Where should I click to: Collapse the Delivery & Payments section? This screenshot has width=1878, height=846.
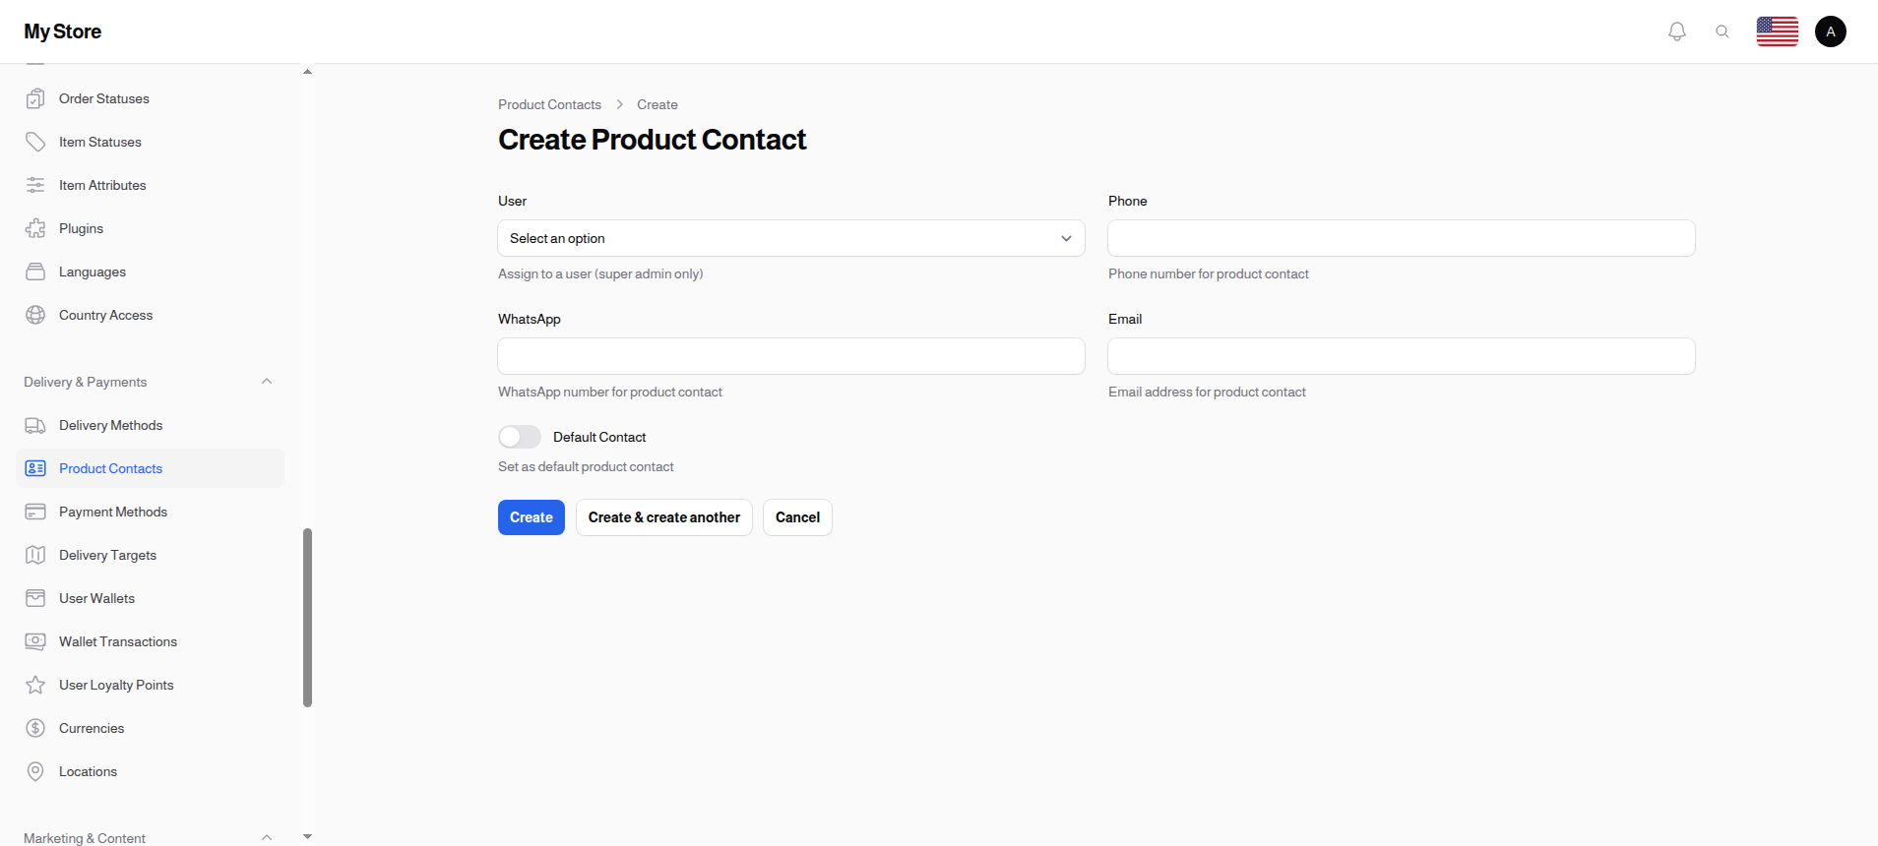267,382
